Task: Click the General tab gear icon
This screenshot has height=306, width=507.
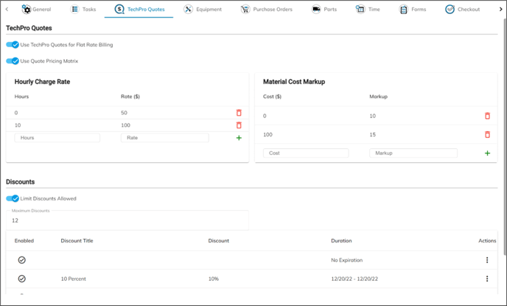Action: (x=27, y=10)
